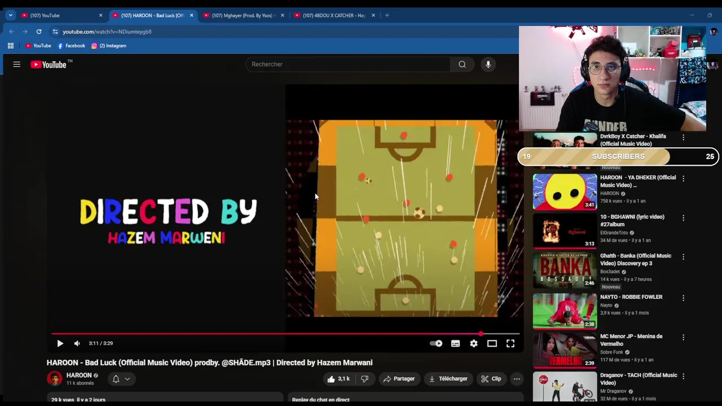Expand the notification preferences chevron
This screenshot has height=406, width=722.
click(127, 379)
